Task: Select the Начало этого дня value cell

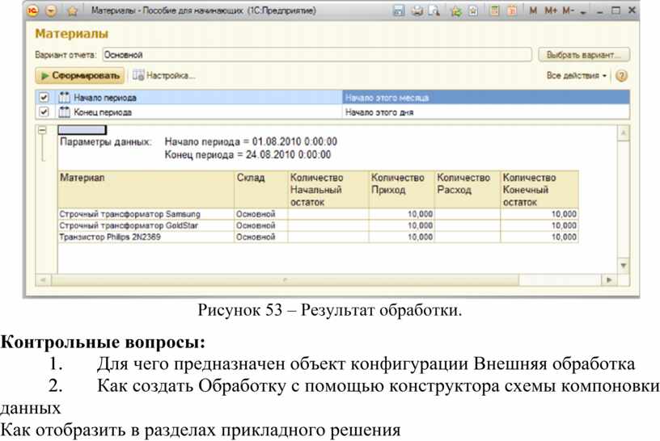Action: point(486,112)
